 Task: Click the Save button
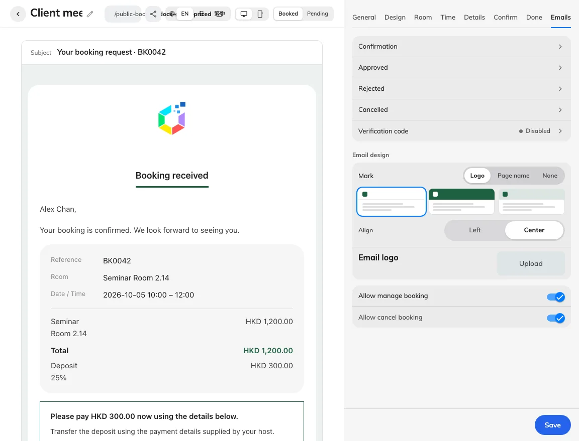tap(552, 425)
